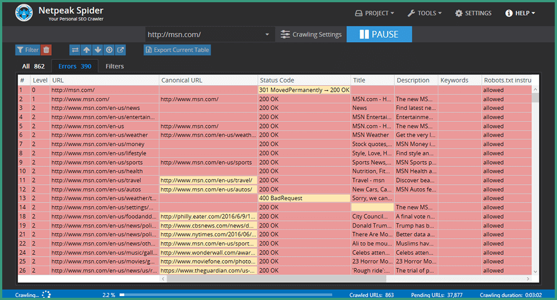
Task: Select the '400 BadRequest' status cell
Action: [x=304, y=198]
